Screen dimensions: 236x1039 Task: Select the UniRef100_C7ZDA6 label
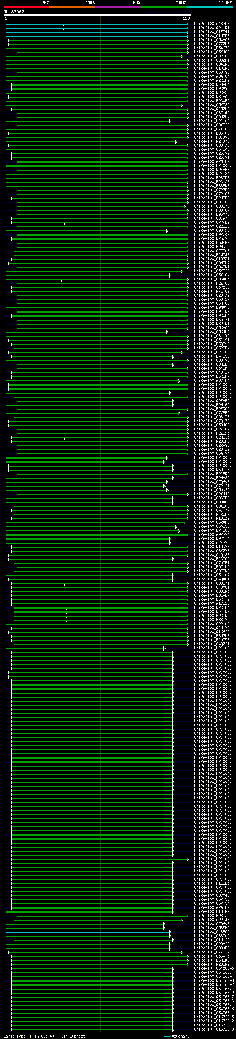[x=212, y=251]
